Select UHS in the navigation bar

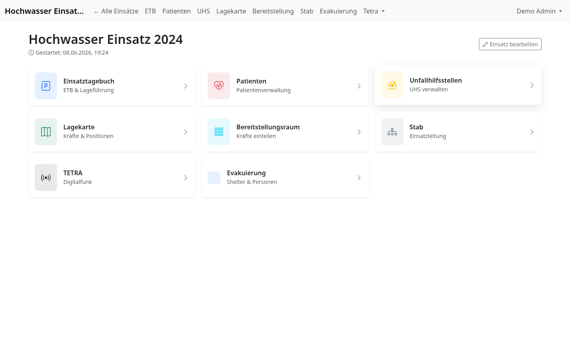(x=203, y=11)
